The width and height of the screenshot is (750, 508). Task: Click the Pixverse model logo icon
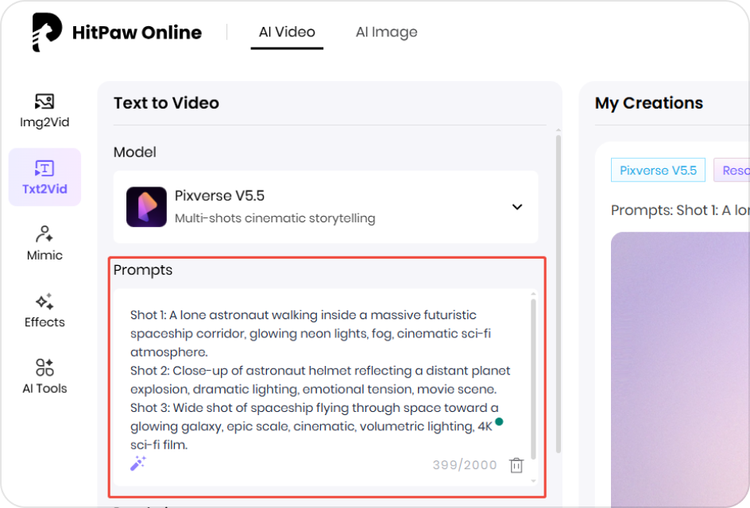click(146, 207)
